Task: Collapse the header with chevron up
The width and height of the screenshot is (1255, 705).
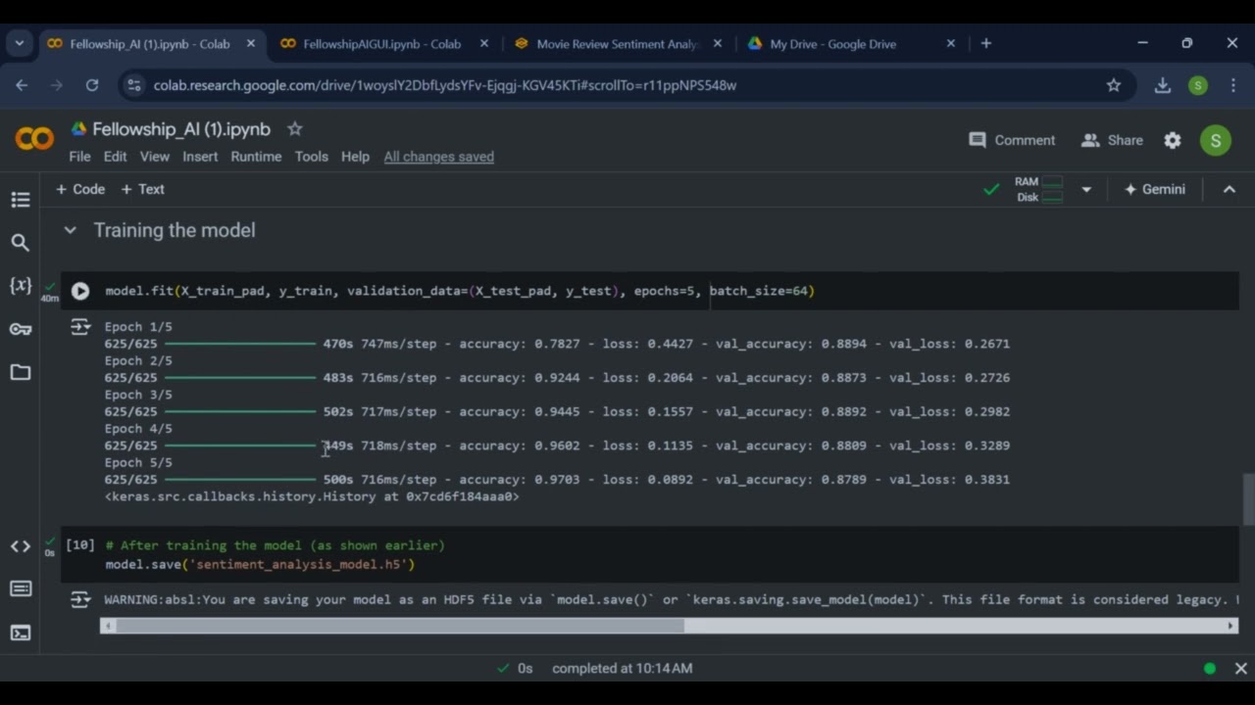Action: pos(1229,190)
